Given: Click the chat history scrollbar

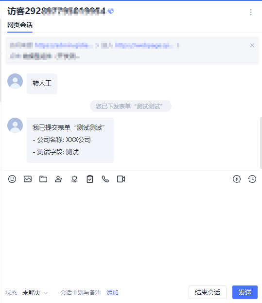Looking at the screenshot, I should click(261, 143).
